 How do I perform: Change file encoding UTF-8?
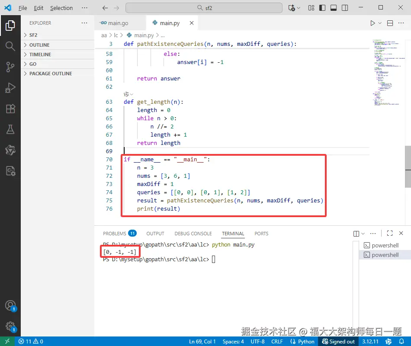pos(257,341)
